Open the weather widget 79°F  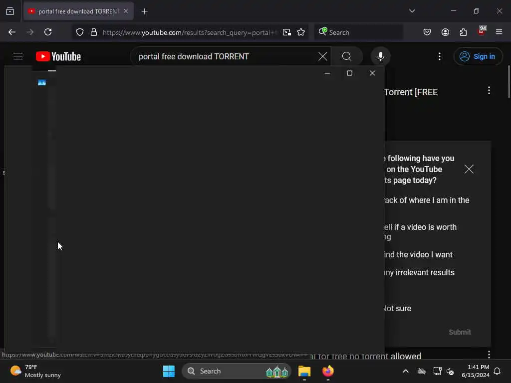point(35,371)
